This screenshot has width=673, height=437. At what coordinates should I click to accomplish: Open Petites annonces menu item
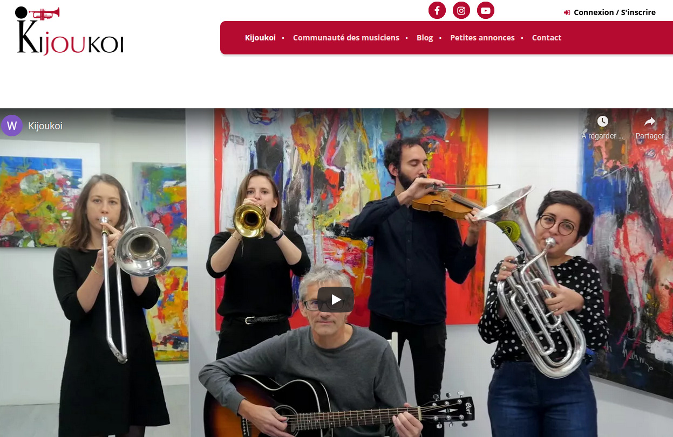[x=482, y=38]
